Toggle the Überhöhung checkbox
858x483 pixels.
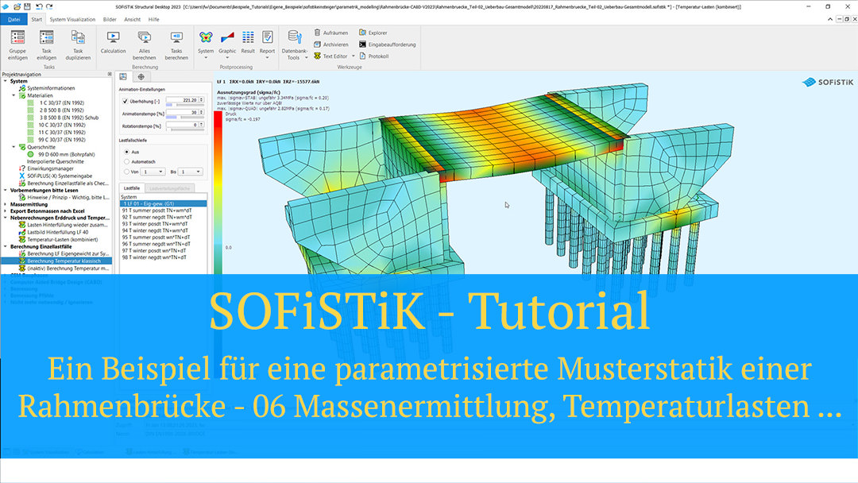coord(125,102)
